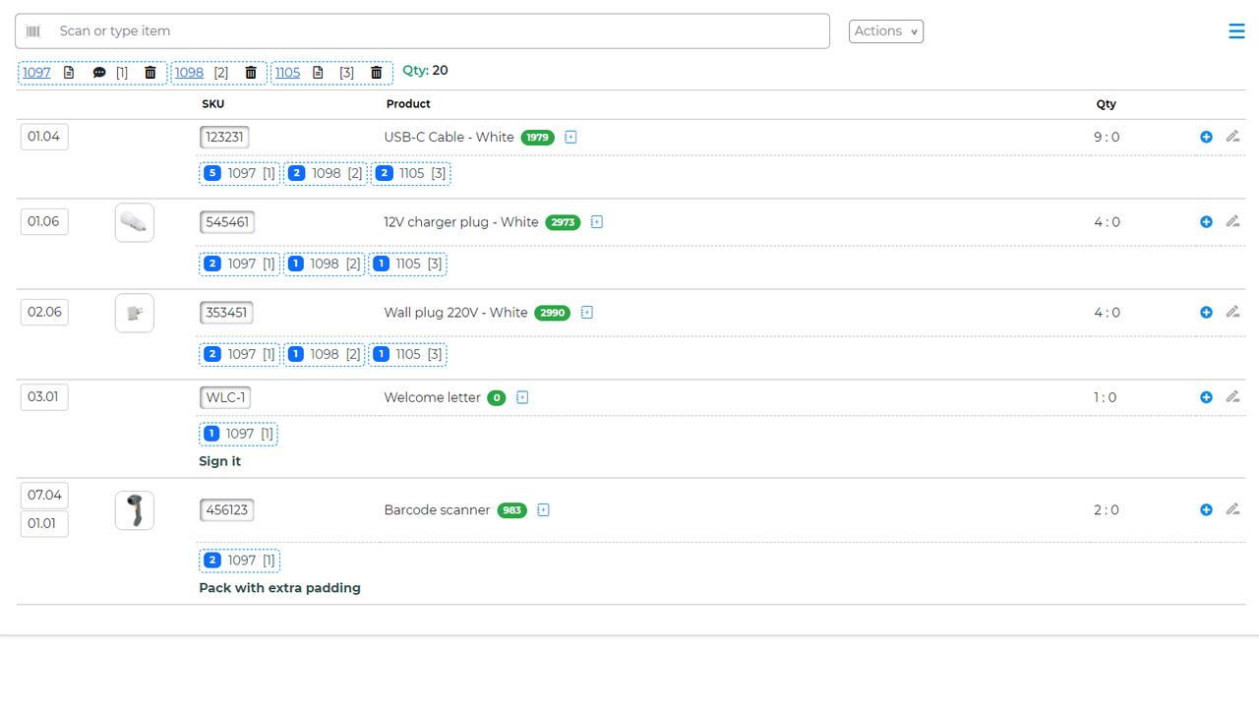
Task: Click the note icon beside Wall plug 220V badge
Action: [587, 313]
